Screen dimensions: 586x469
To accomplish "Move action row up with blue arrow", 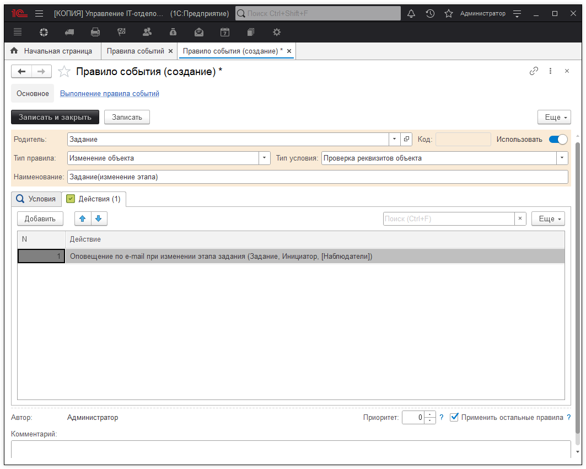I will point(83,219).
